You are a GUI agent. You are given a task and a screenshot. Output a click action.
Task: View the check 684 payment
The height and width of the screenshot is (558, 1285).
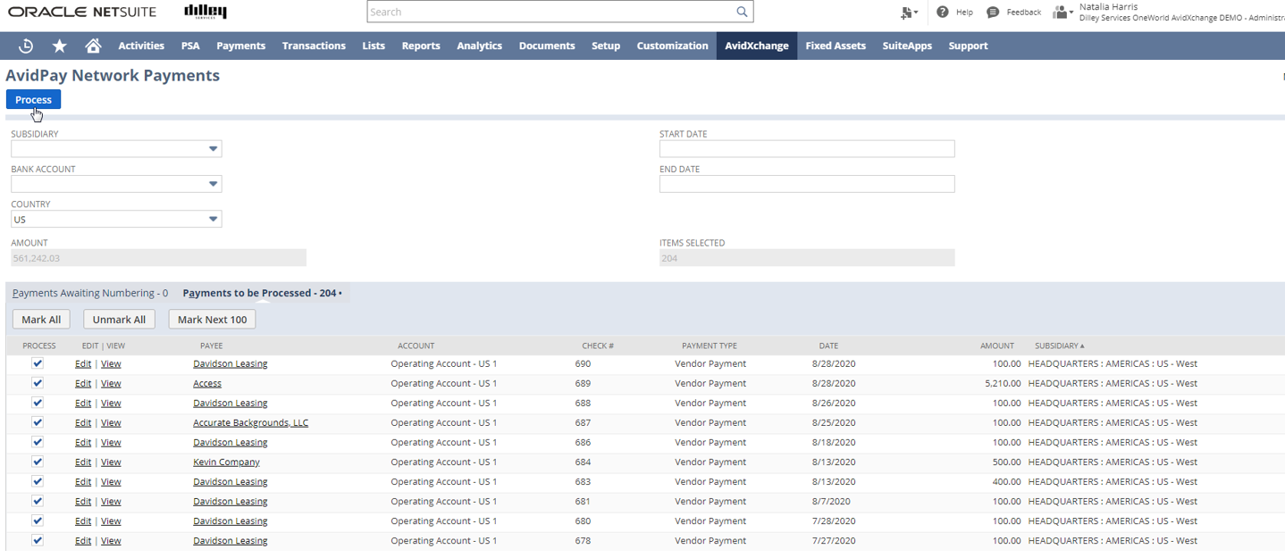[111, 462]
